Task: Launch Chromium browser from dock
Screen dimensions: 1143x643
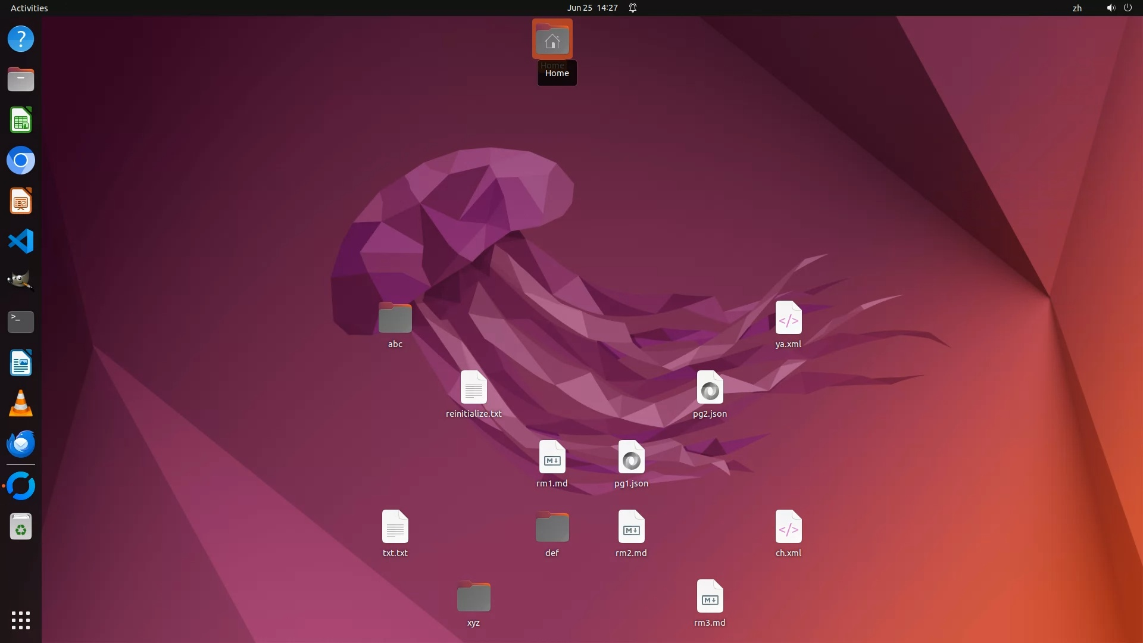Action: tap(21, 161)
